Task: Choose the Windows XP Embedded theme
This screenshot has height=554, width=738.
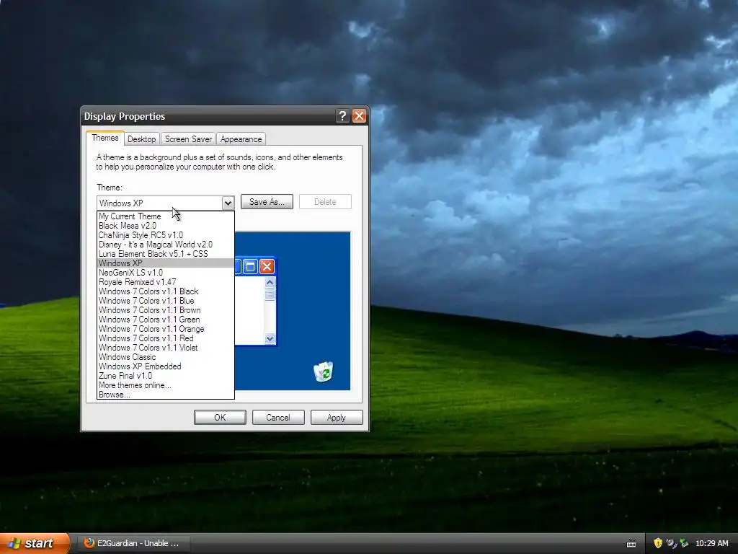Action: click(165, 366)
